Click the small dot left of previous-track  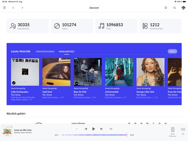coord(77,129)
